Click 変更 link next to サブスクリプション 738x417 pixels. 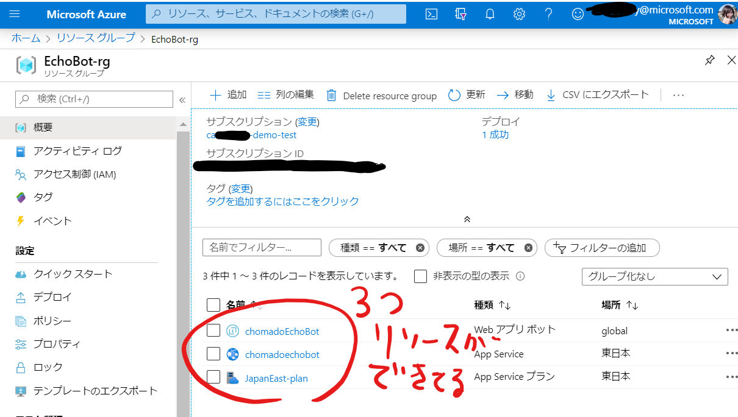click(307, 122)
